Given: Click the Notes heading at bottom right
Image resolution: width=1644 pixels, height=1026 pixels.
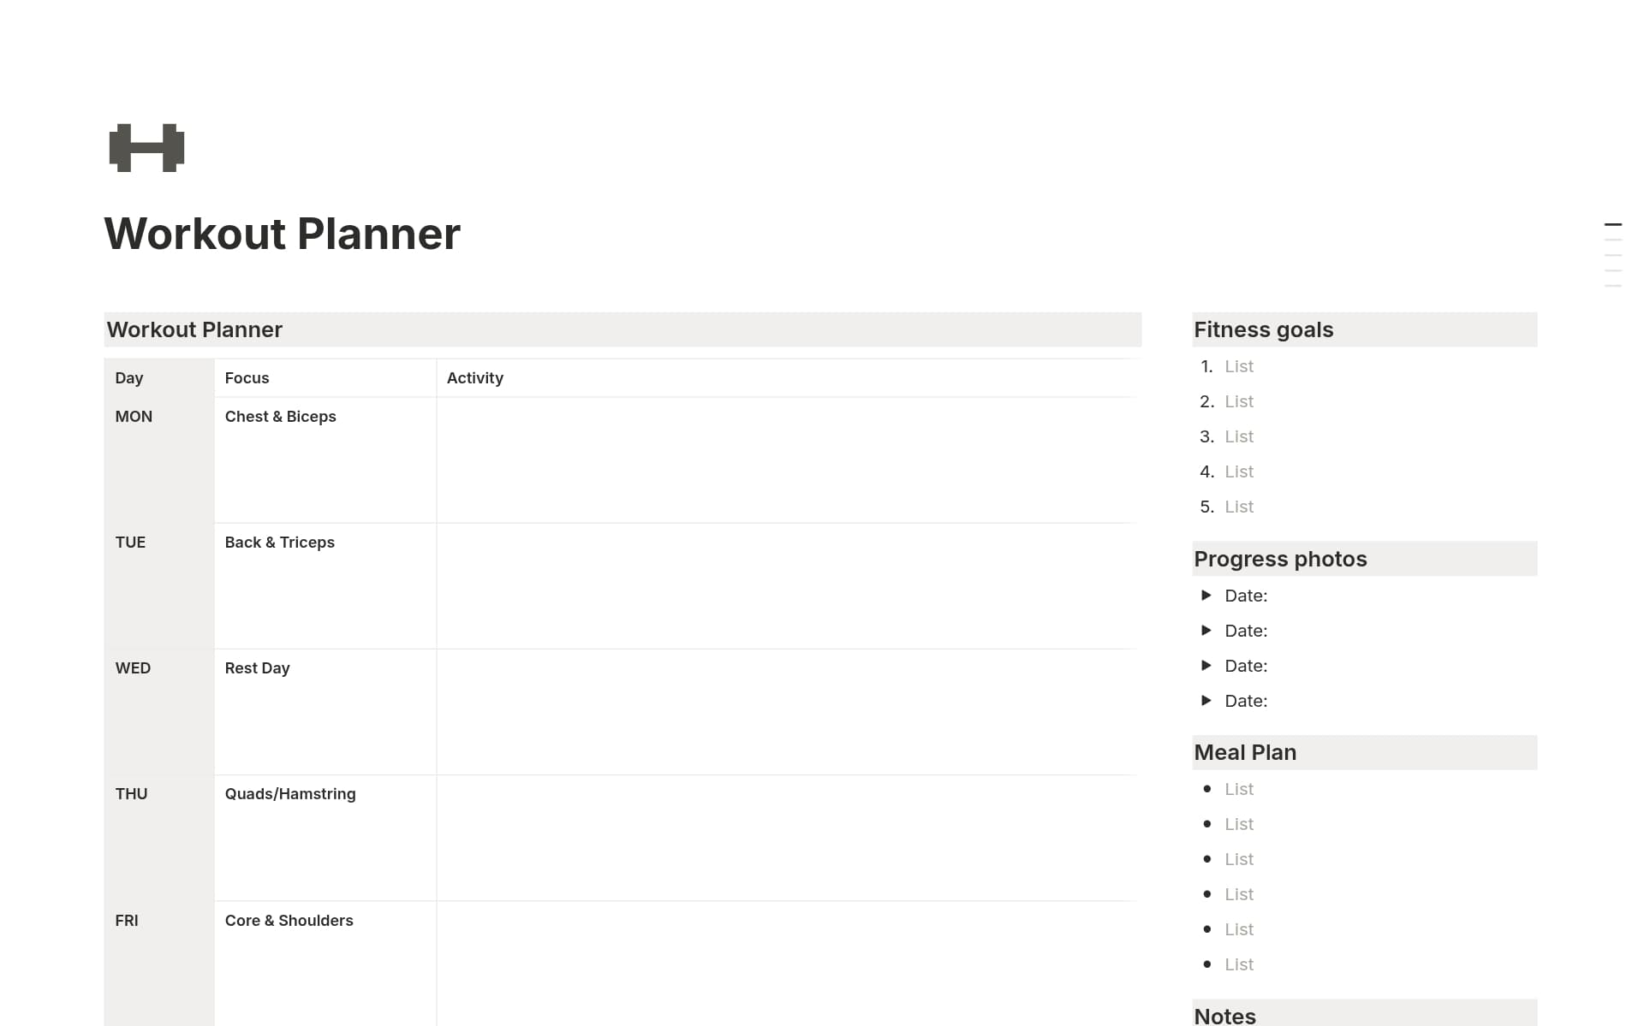Looking at the screenshot, I should (1224, 1014).
